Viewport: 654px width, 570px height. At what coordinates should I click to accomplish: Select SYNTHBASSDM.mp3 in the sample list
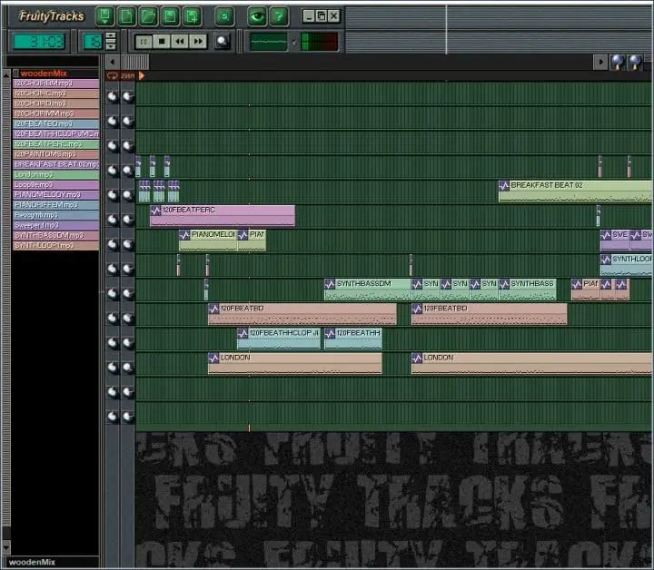[56, 235]
